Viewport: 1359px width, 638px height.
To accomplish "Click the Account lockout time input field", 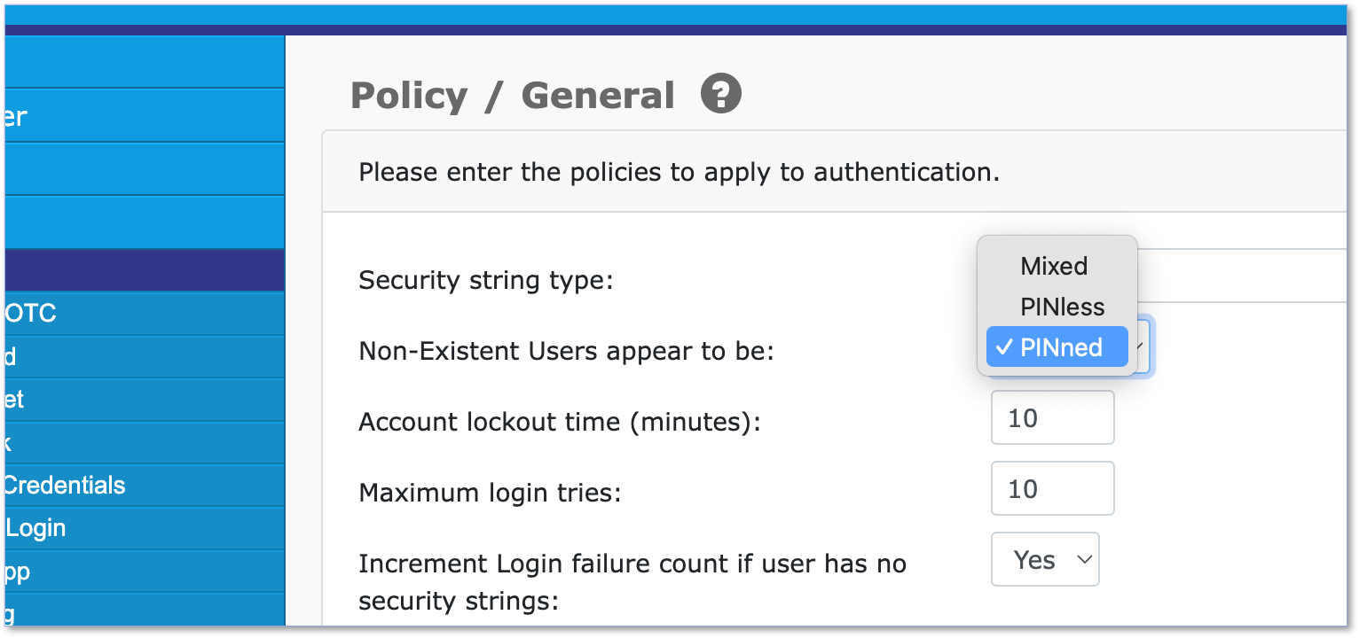I will pos(1052,417).
